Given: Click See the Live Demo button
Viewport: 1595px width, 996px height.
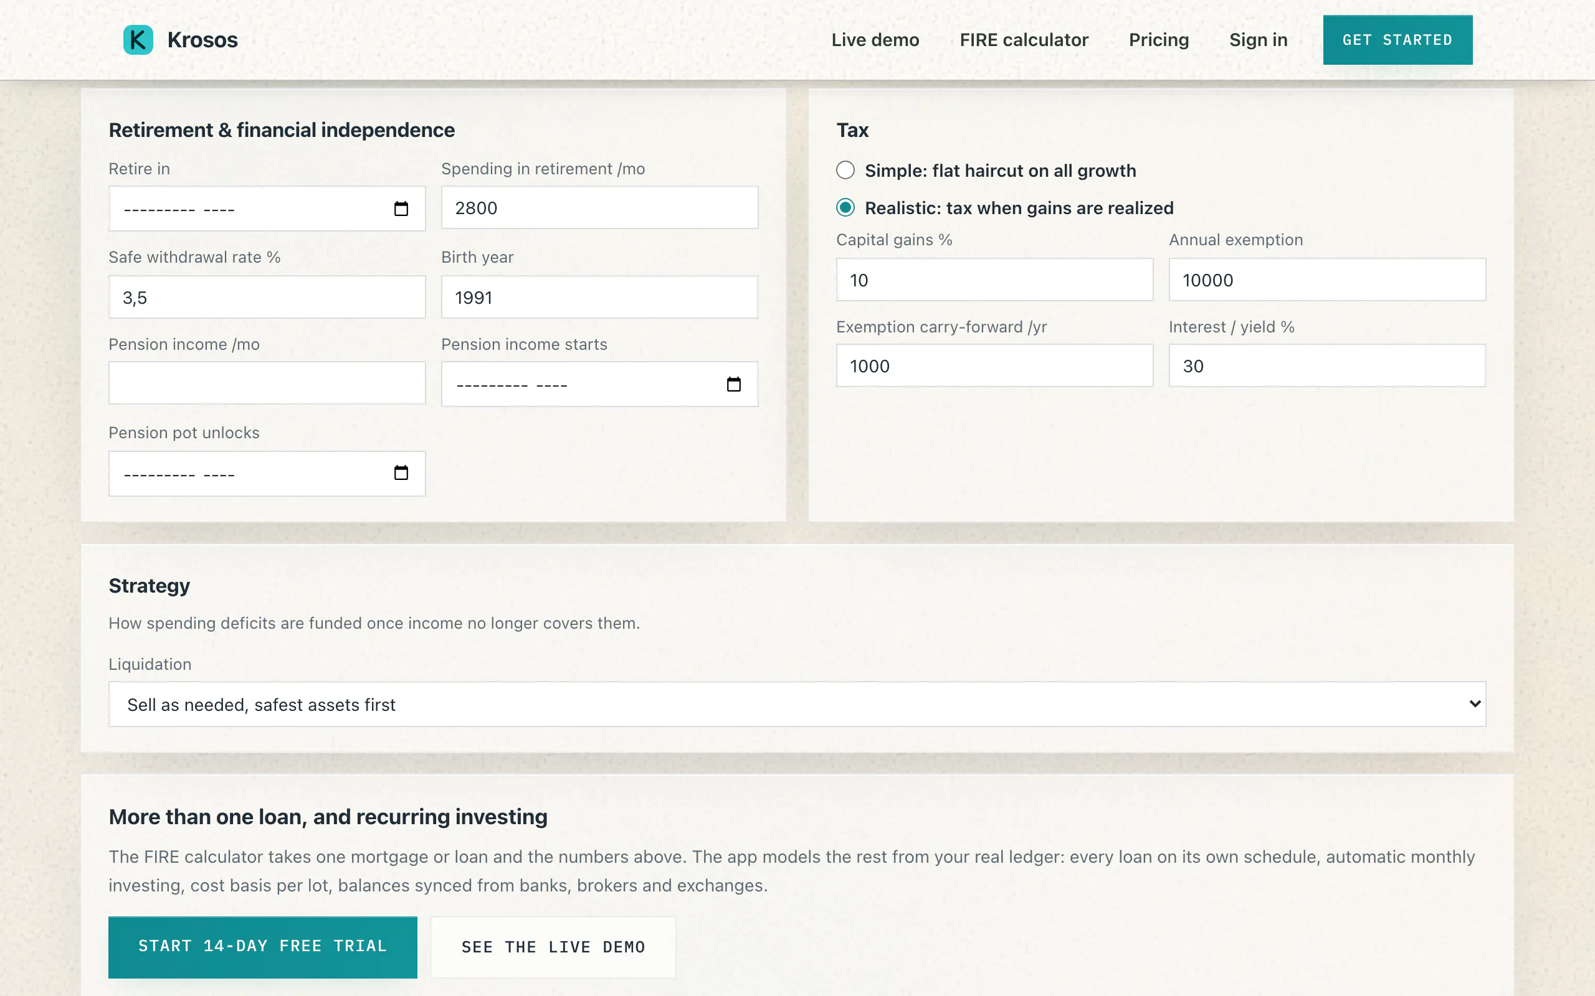Looking at the screenshot, I should (553, 947).
